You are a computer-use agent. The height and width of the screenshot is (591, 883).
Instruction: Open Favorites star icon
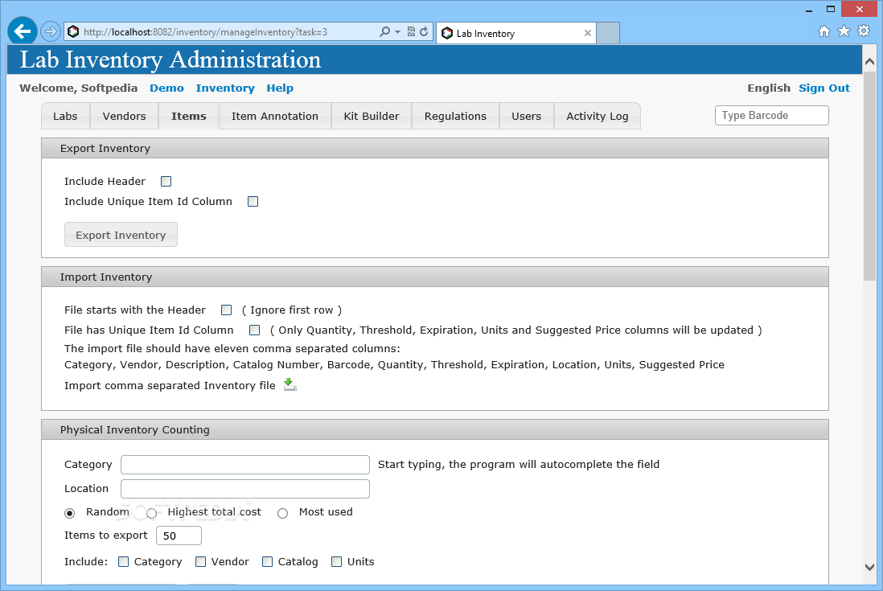point(844,31)
